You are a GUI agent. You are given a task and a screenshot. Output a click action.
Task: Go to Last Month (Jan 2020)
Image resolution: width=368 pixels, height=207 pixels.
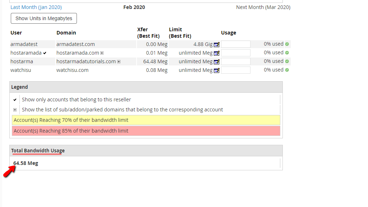(x=36, y=7)
